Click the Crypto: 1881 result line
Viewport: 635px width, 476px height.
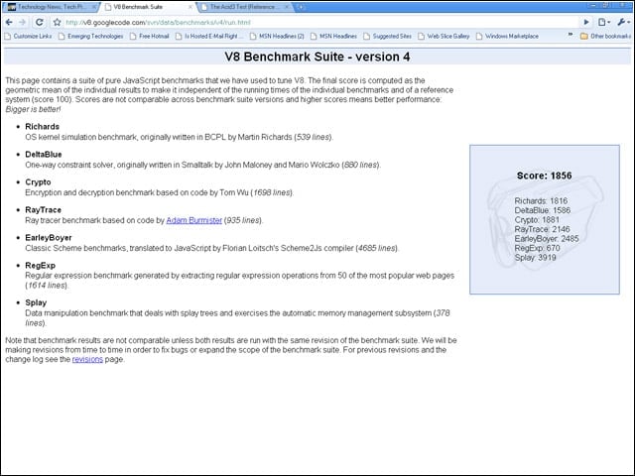tap(537, 220)
